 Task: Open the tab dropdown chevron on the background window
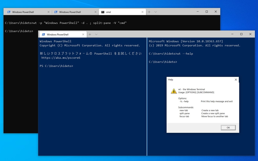[x=155, y=12]
